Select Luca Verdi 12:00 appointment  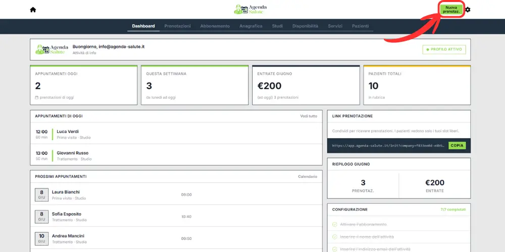point(176,135)
